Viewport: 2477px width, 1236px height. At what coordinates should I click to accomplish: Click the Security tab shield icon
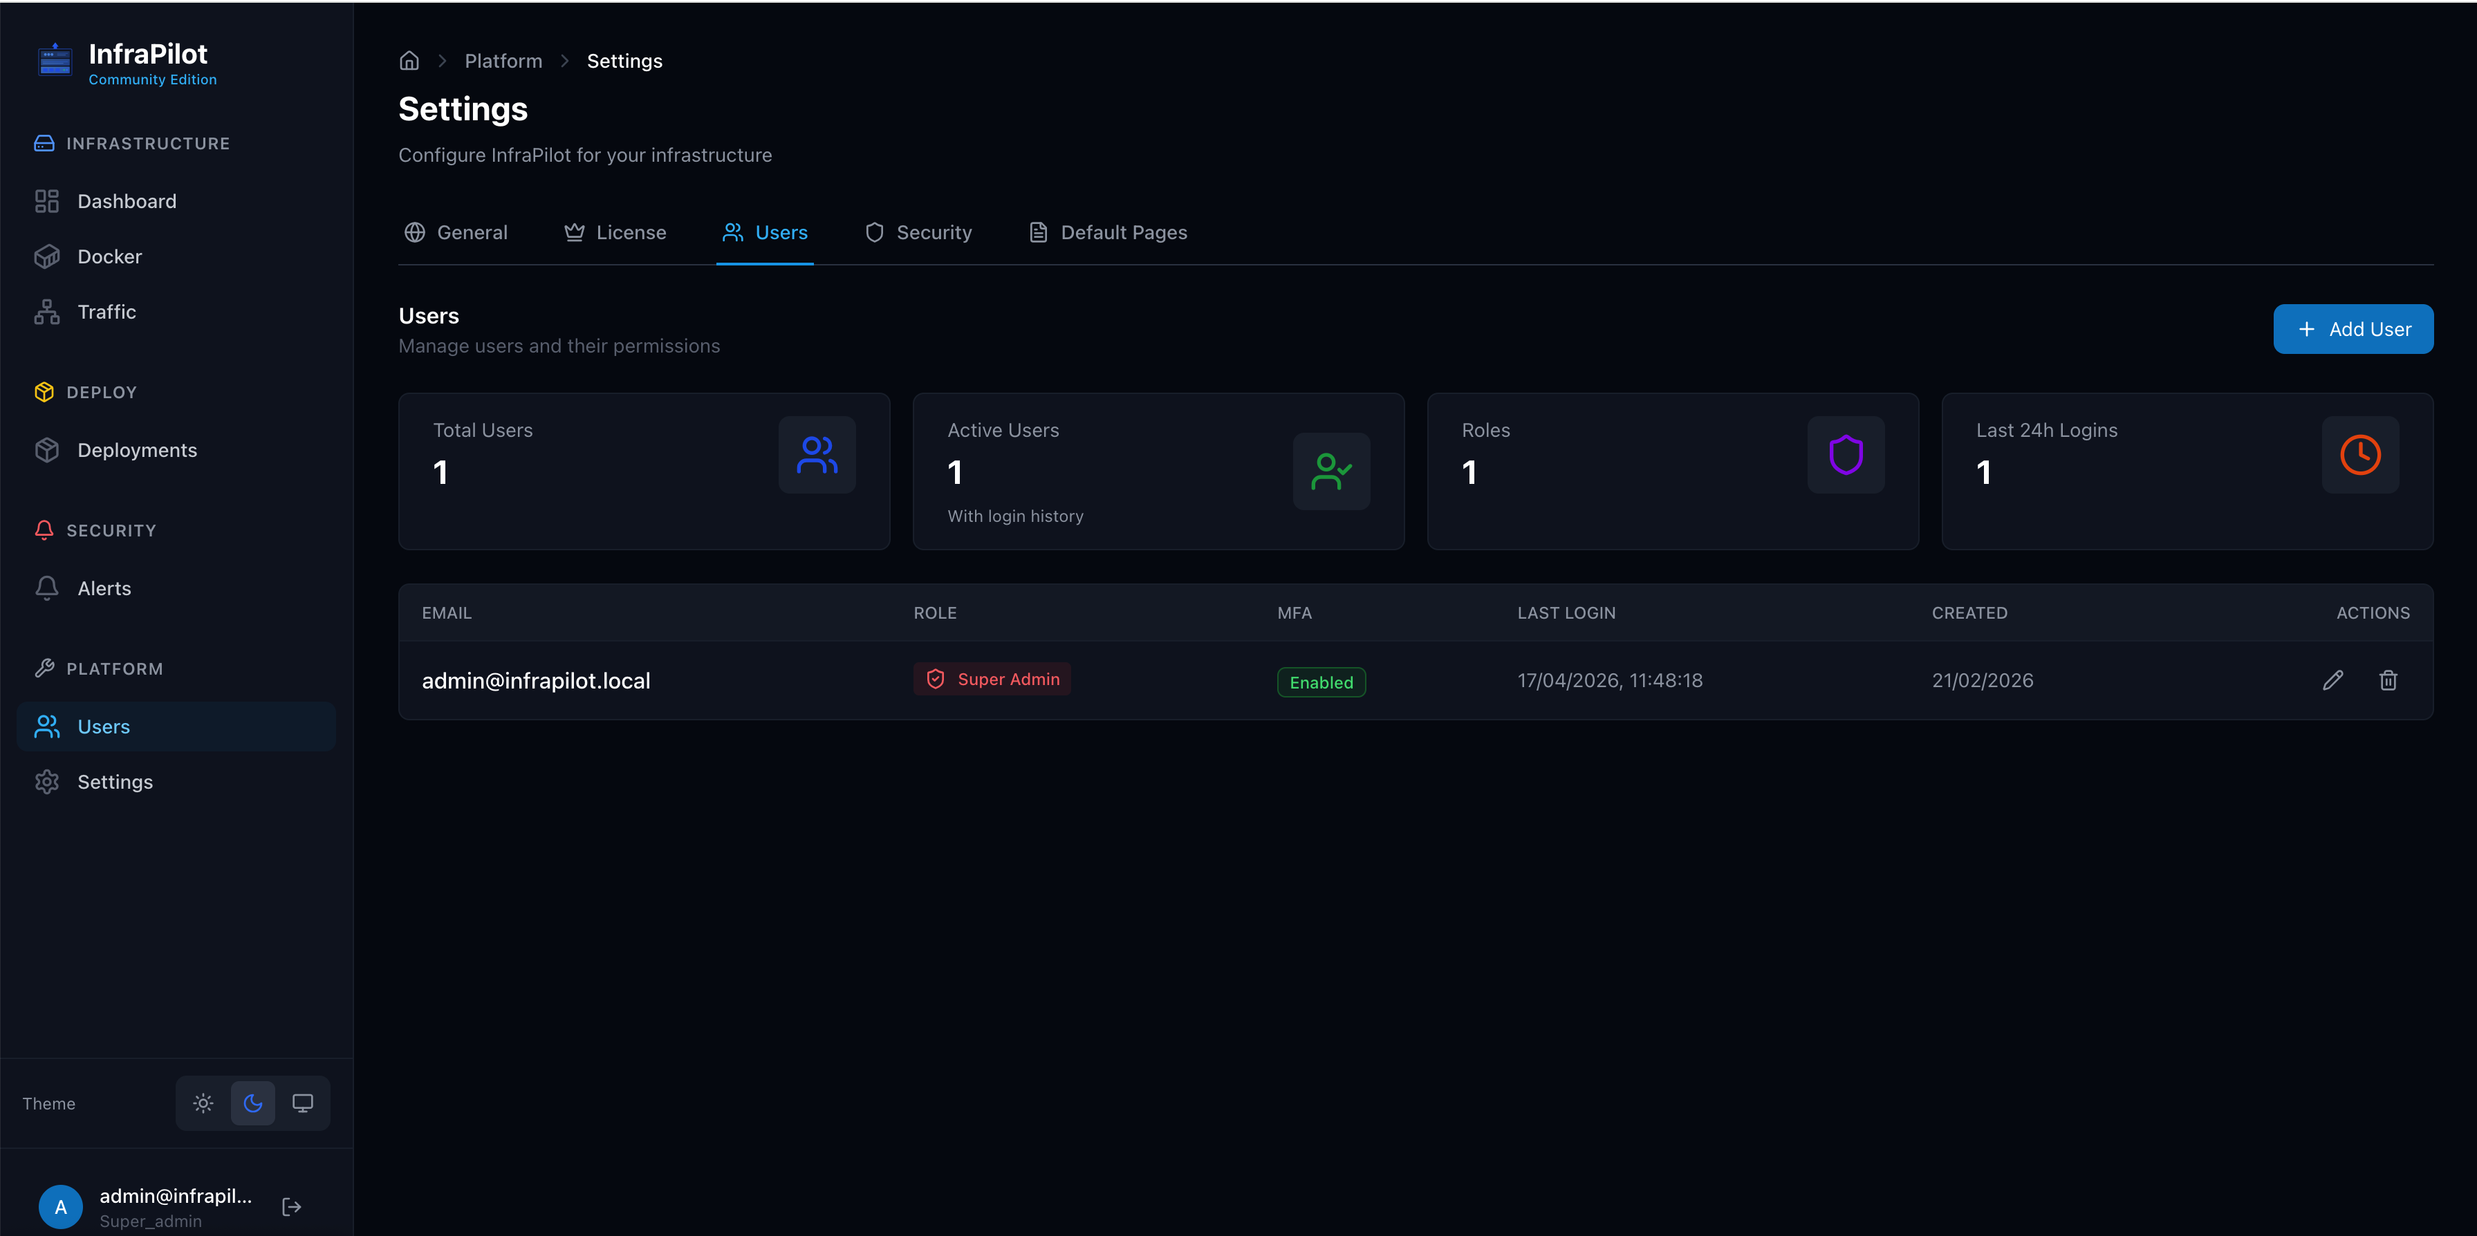(874, 232)
